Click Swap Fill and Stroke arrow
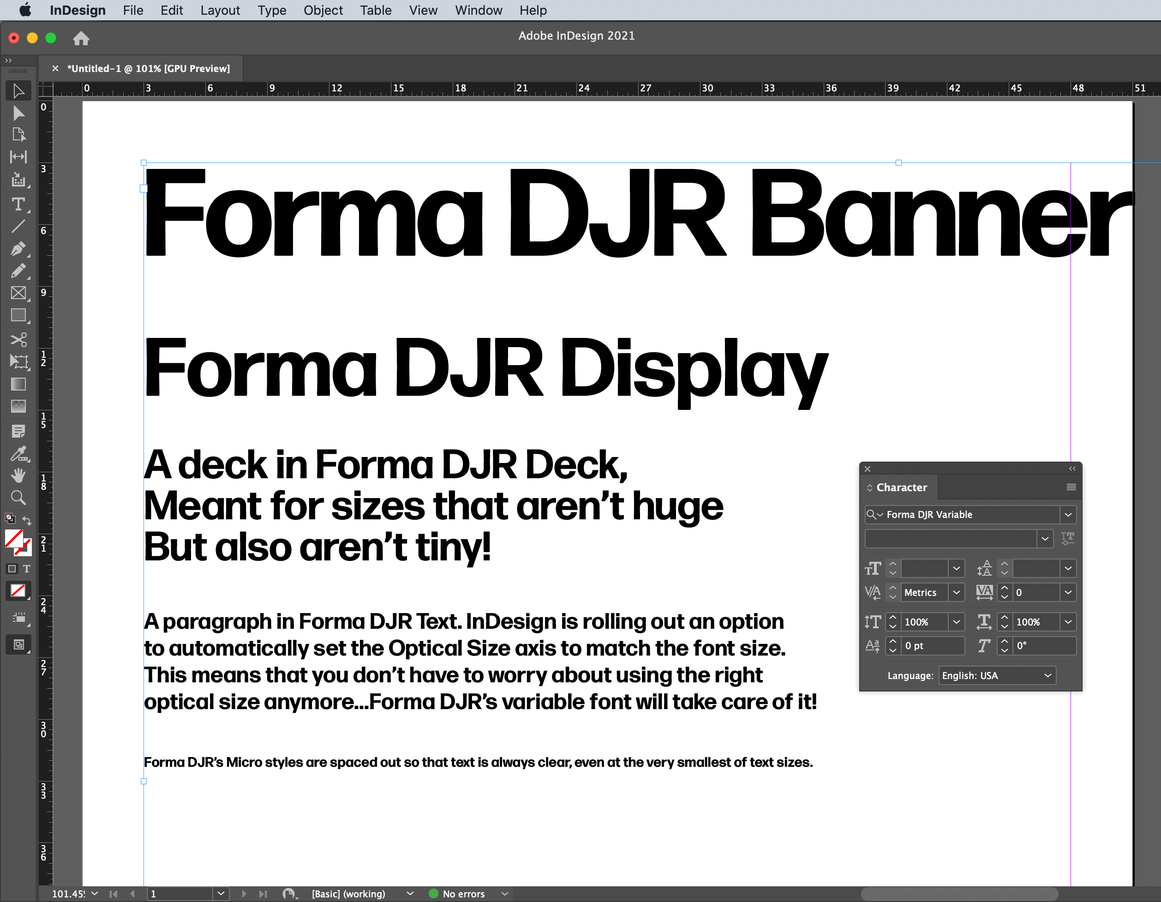 [27, 520]
